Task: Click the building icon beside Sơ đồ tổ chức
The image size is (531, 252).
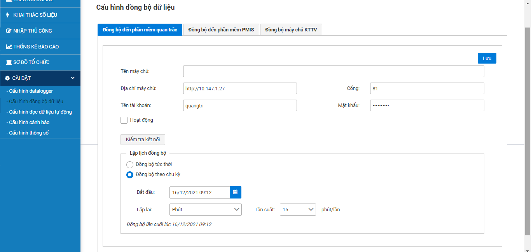Action: click(x=9, y=62)
